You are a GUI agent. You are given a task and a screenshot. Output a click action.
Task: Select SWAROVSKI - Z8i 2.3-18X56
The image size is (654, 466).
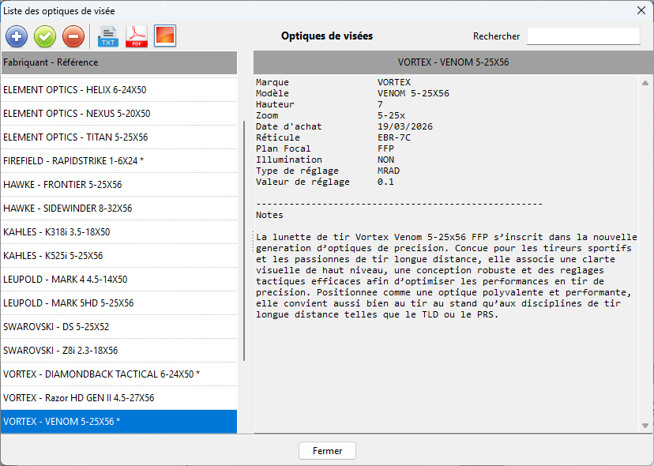118,351
